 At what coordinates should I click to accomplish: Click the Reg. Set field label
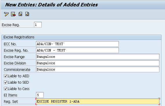(11, 102)
